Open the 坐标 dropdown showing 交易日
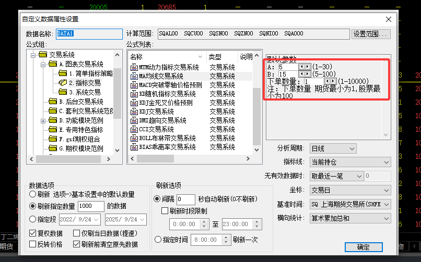The width and height of the screenshot is (421, 262). tap(350, 190)
